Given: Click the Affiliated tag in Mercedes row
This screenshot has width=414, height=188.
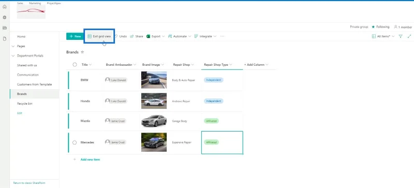Looking at the screenshot, I should (211, 142).
